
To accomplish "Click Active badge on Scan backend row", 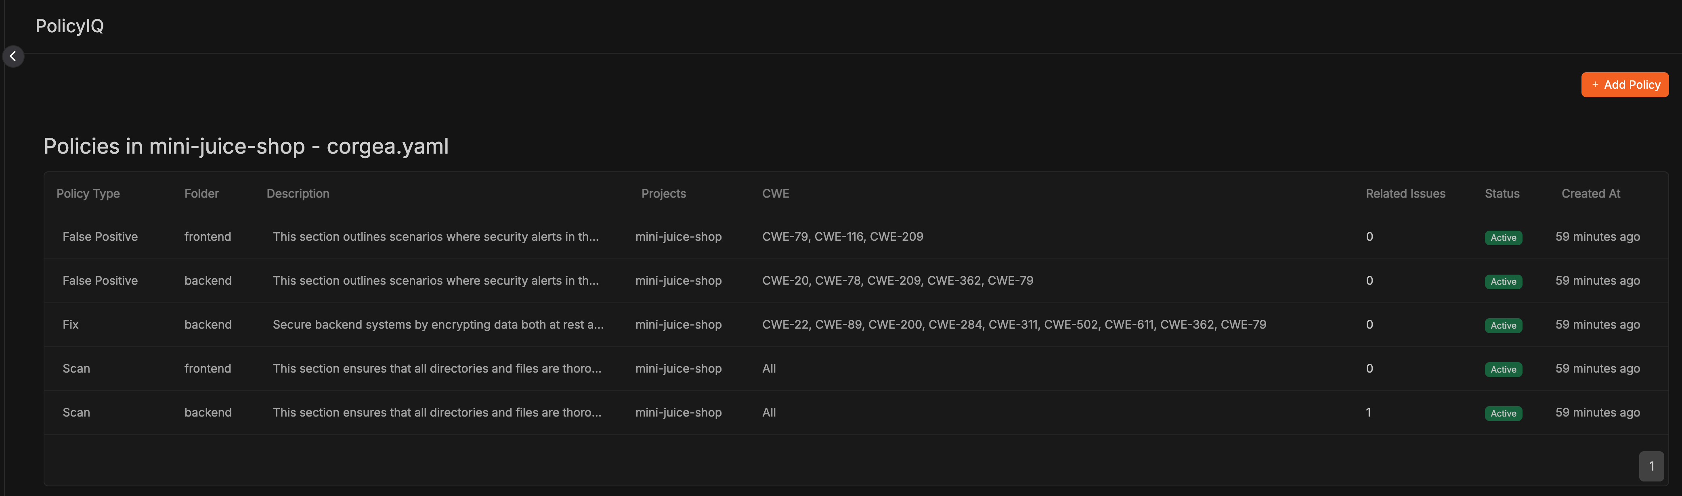I will (x=1503, y=413).
